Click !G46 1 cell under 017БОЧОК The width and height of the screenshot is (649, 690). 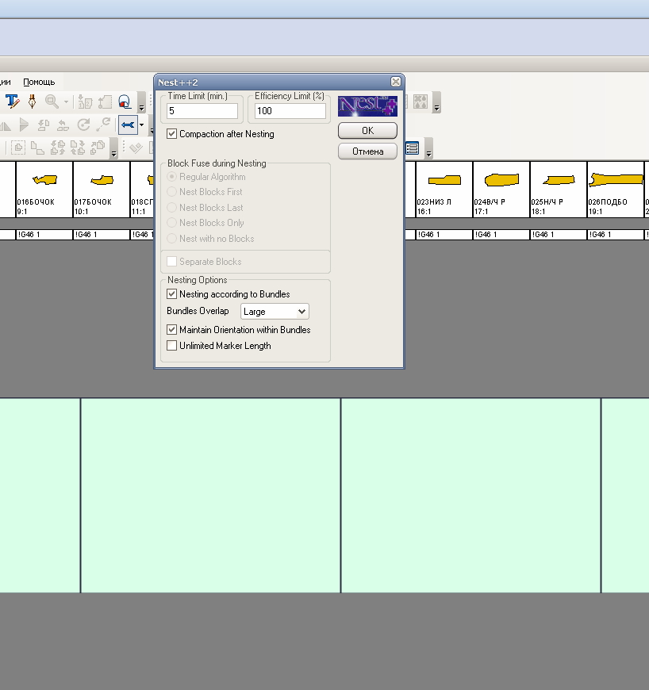pyautogui.click(x=102, y=235)
